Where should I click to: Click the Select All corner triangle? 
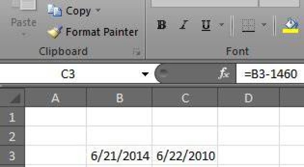coord(15,98)
